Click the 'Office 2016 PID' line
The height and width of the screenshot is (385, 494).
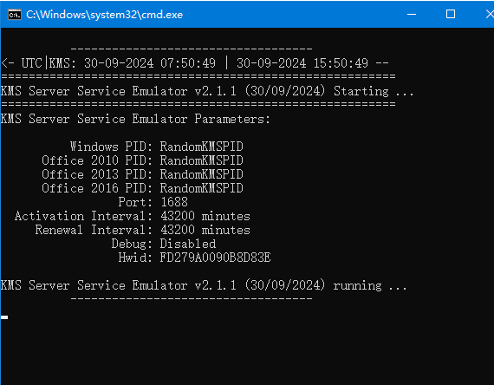(142, 188)
